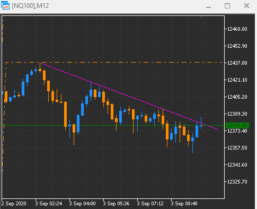Select the orange dashed line at 12437.00
The image size is (257, 209).
click(114, 63)
